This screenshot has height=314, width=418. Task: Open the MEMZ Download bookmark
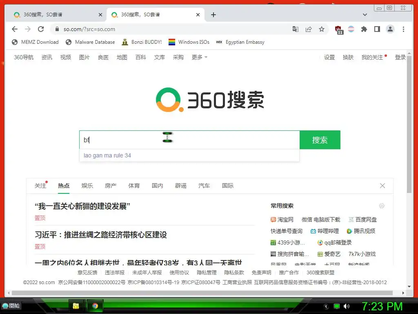[x=35, y=42]
